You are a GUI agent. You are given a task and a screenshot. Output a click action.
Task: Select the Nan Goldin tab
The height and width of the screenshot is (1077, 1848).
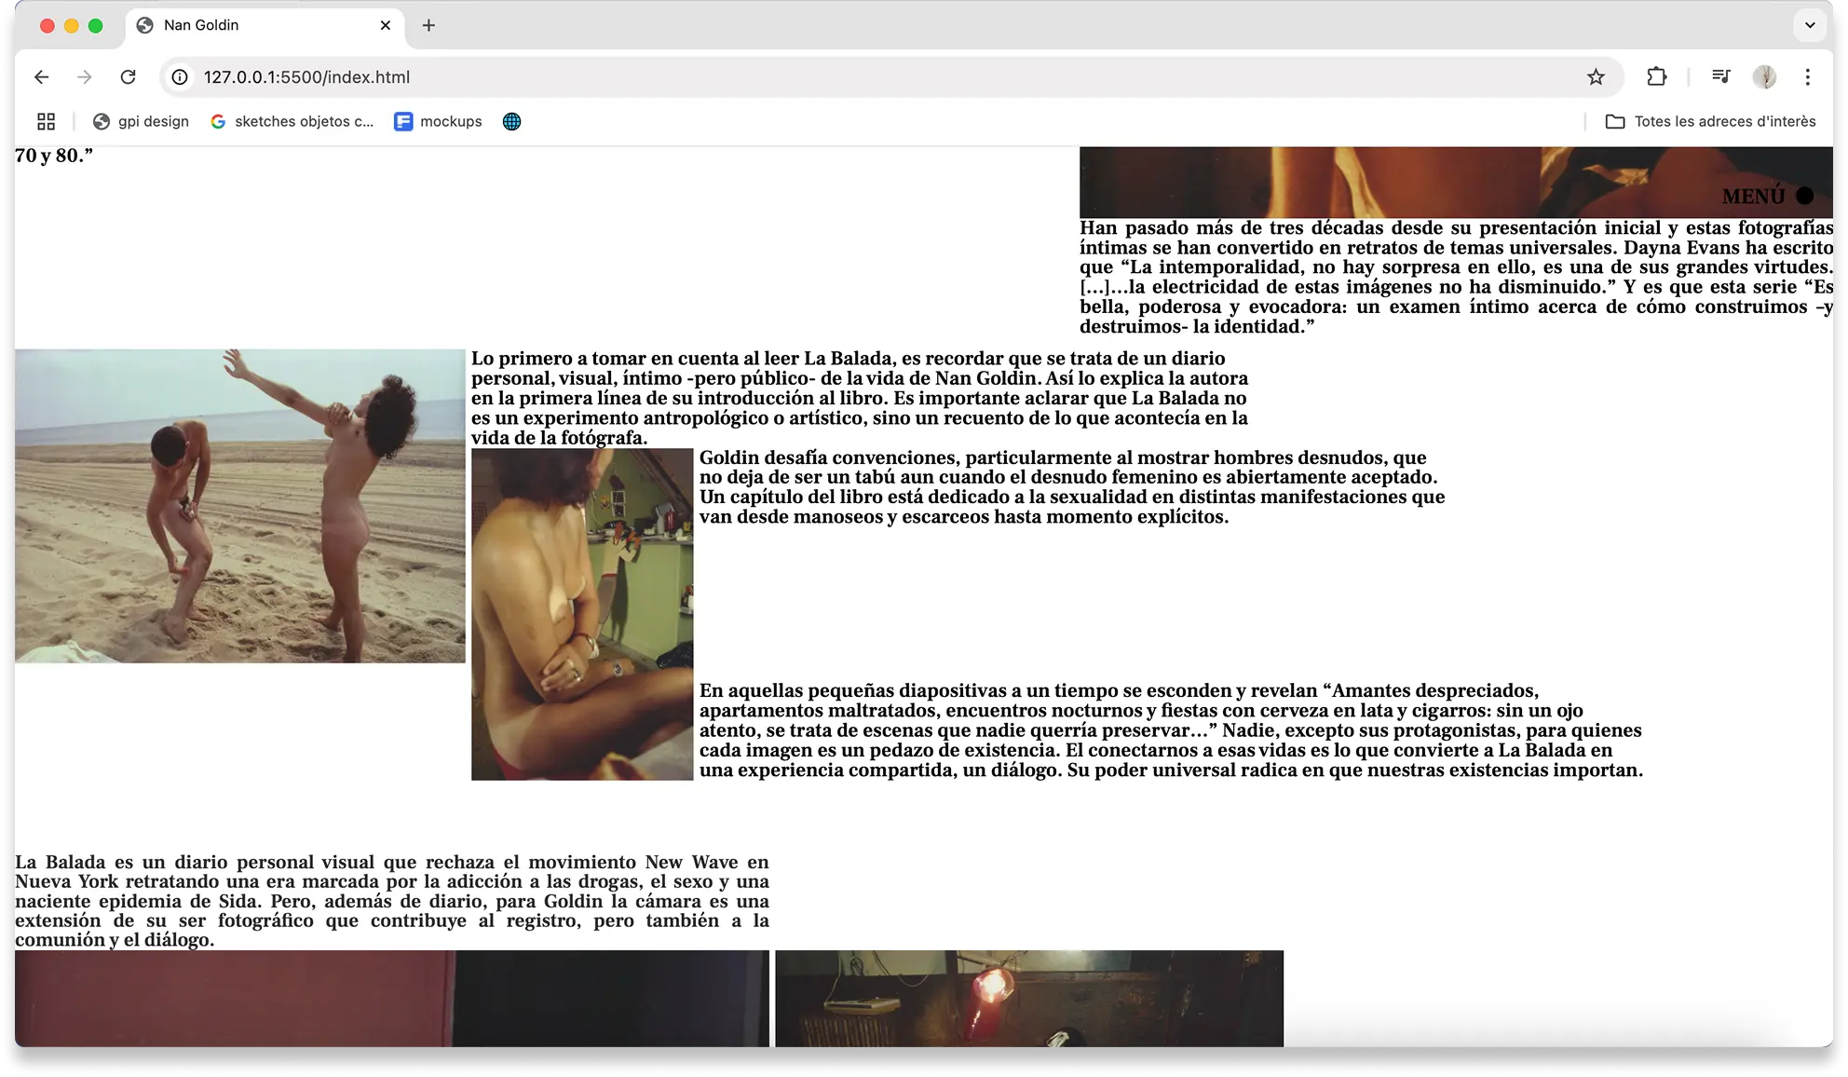pos(265,26)
